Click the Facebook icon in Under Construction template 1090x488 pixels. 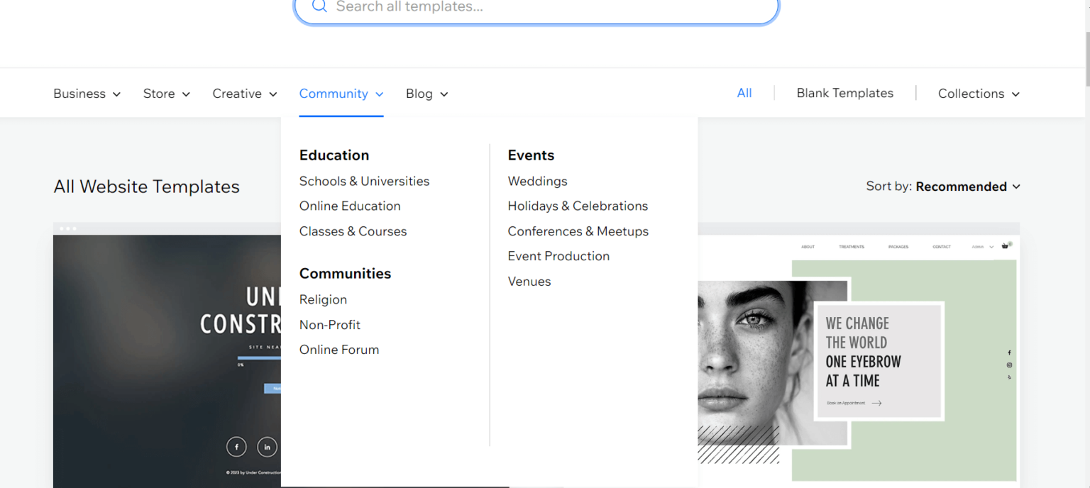point(236,447)
